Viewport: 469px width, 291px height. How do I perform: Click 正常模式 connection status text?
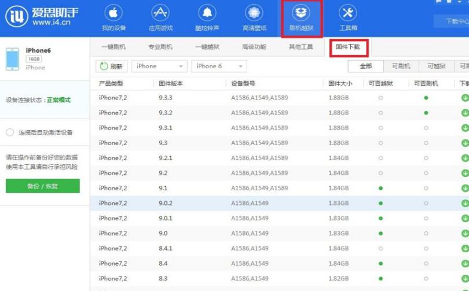58,100
